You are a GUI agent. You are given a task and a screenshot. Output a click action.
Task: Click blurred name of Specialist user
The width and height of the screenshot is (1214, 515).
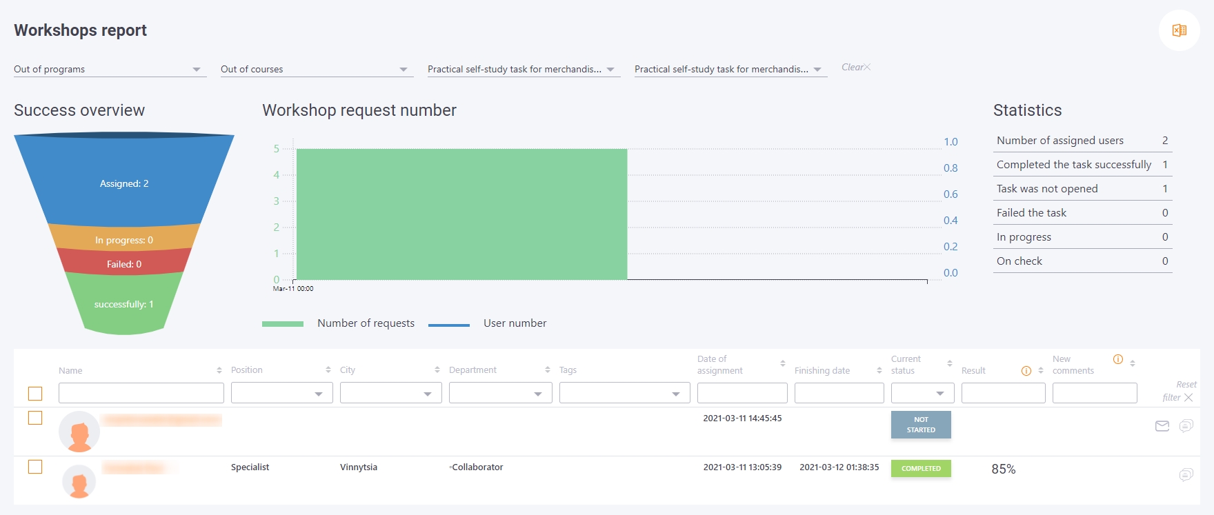(x=137, y=468)
